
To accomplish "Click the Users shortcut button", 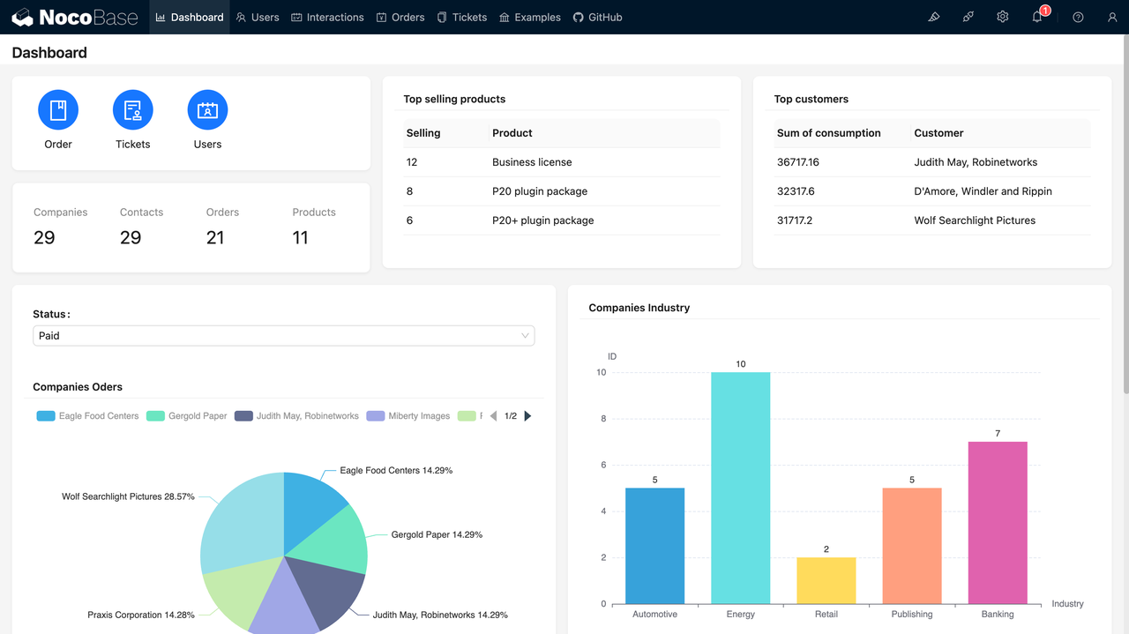I will tap(207, 110).
